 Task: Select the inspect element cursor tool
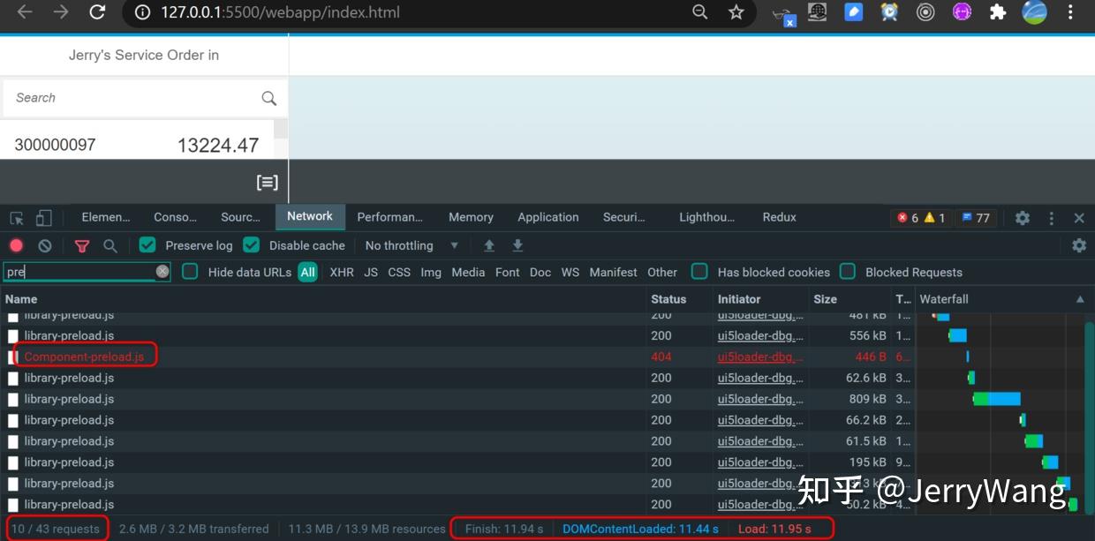coord(14,216)
